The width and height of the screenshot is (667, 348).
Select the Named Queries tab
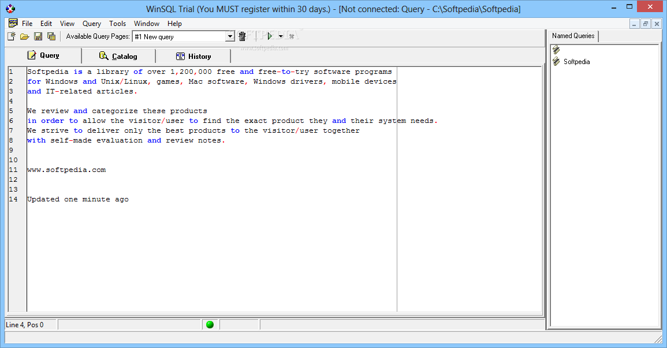(x=573, y=36)
